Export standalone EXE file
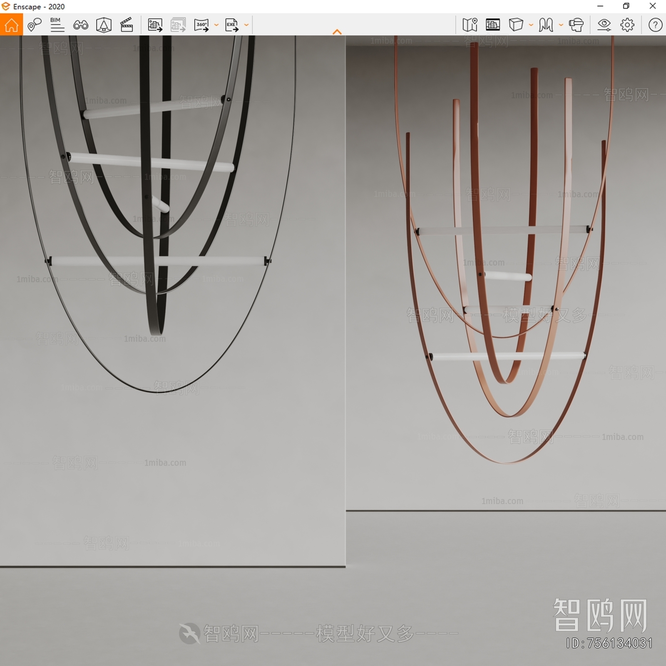This screenshot has width=666, height=666. point(232,25)
